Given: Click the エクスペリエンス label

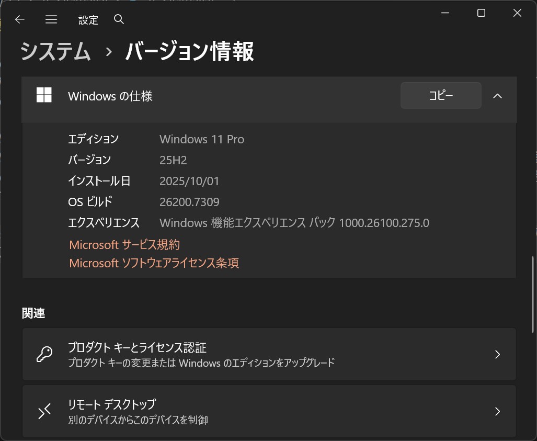Looking at the screenshot, I should click(x=104, y=223).
